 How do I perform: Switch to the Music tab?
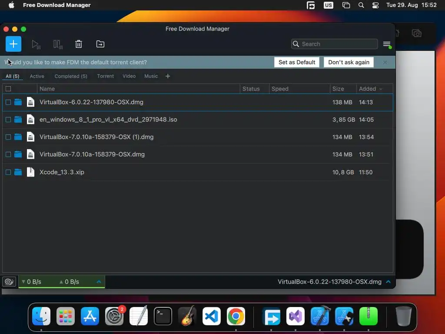pyautogui.click(x=151, y=76)
